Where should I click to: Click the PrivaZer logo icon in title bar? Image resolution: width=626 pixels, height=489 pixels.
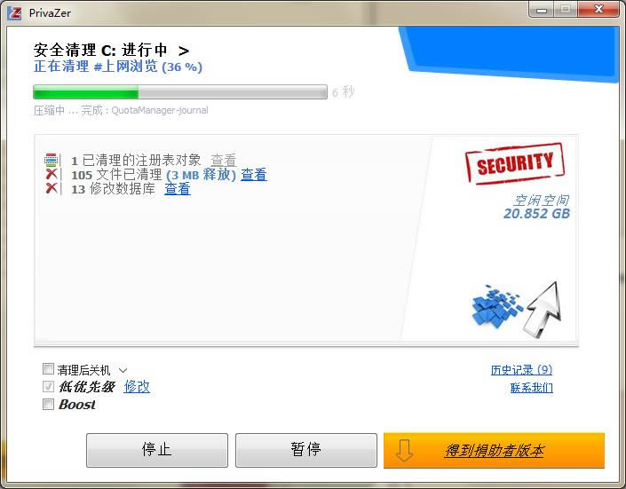(x=15, y=12)
